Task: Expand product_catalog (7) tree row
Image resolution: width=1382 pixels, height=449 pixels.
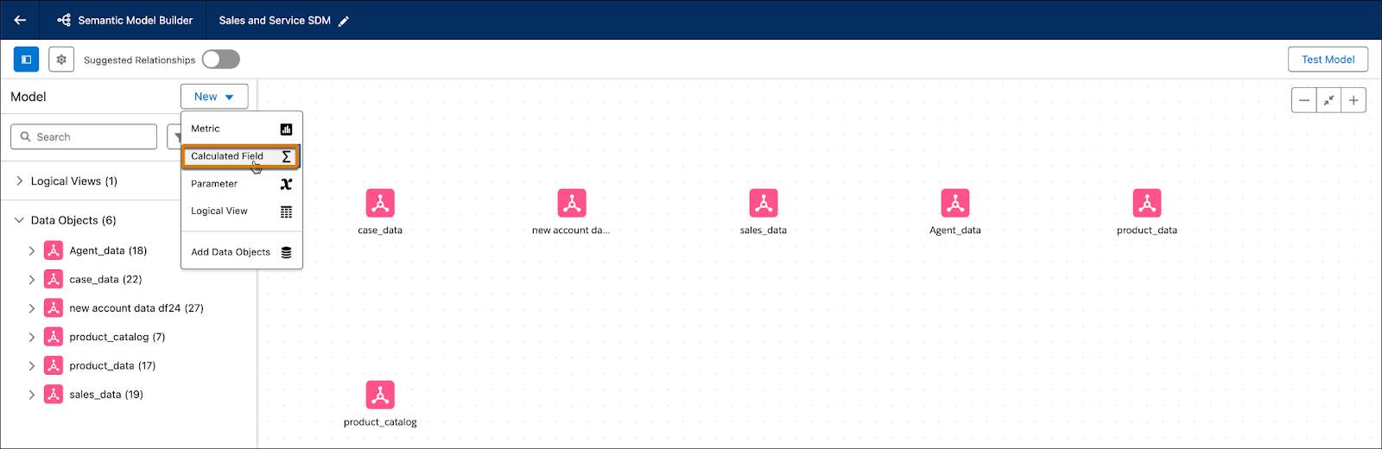Action: (x=32, y=337)
